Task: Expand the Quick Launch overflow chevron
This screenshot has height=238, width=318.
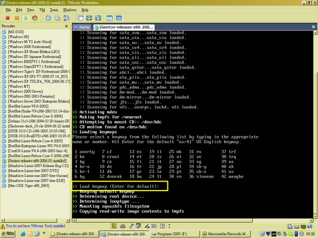Action: coord(44,233)
